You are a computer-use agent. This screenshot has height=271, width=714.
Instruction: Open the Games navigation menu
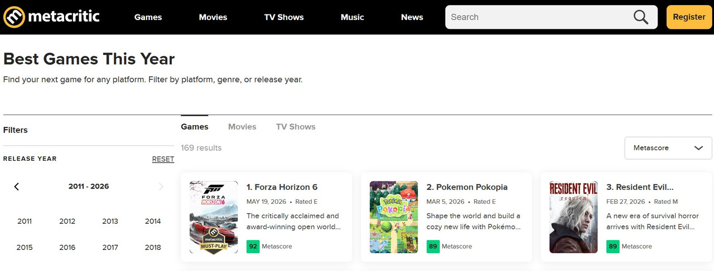click(148, 17)
